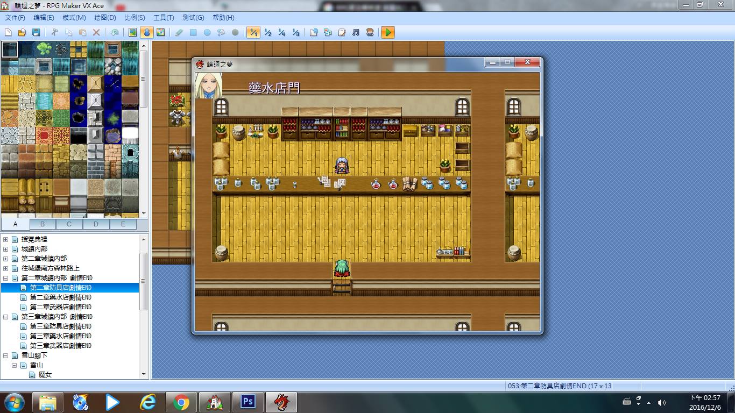This screenshot has width=735, height=413.
Task: Save the project with the floppy disk icon
Action: pyautogui.click(x=36, y=33)
